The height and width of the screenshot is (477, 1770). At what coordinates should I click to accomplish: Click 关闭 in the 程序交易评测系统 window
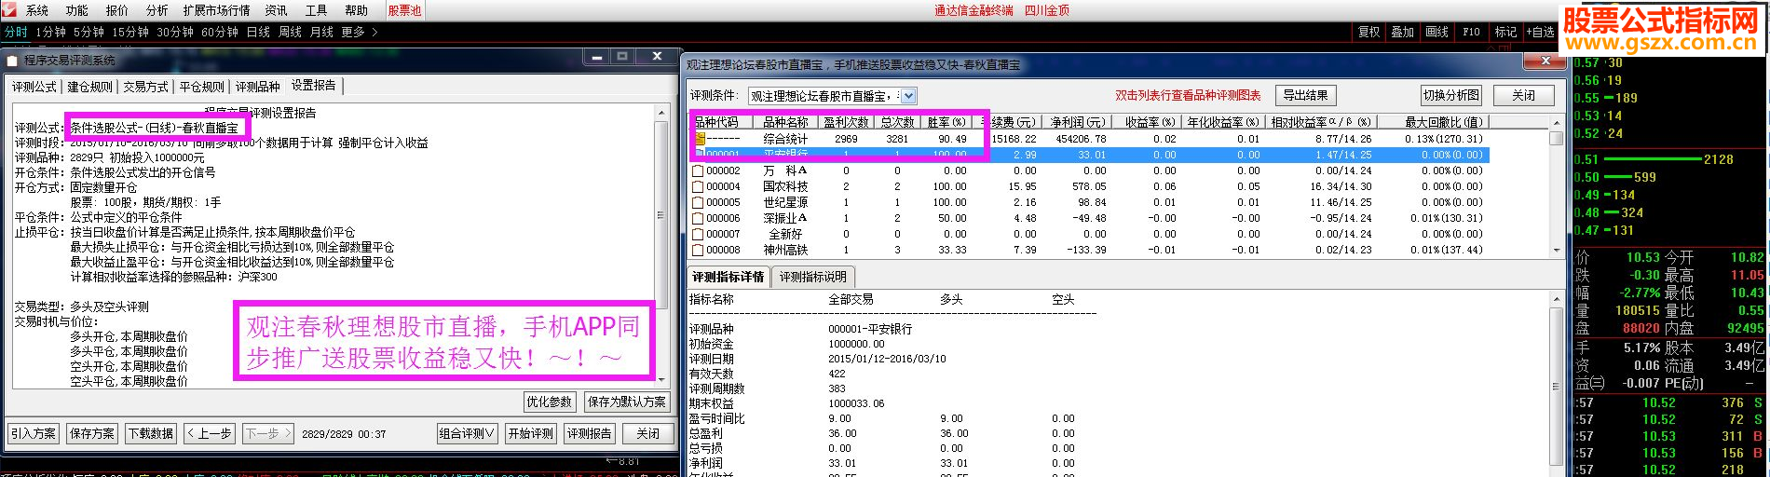pos(647,433)
